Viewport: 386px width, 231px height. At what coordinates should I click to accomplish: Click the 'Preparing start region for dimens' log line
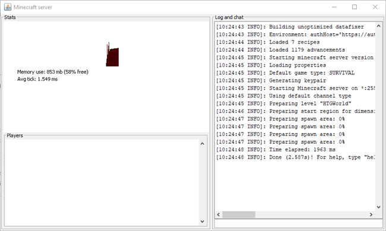coord(295,111)
